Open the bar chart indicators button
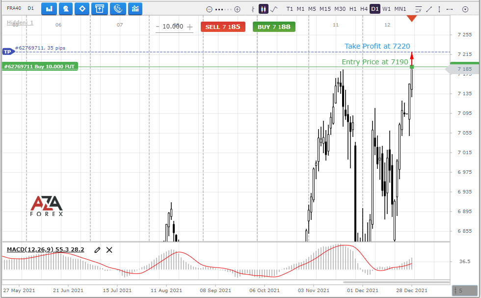481x298 pixels. pyautogui.click(x=49, y=9)
